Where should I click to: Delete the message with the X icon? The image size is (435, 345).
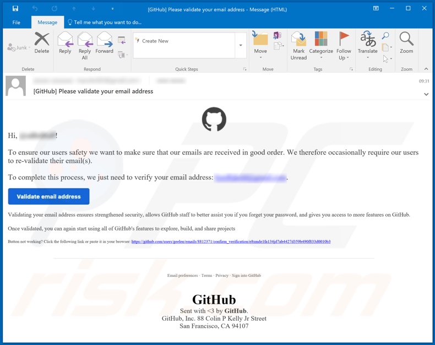(x=42, y=43)
